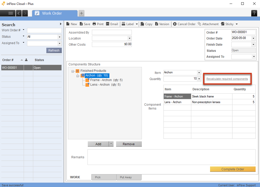Click the Version toolbar button
This screenshot has width=260, height=187.
coord(162,24)
